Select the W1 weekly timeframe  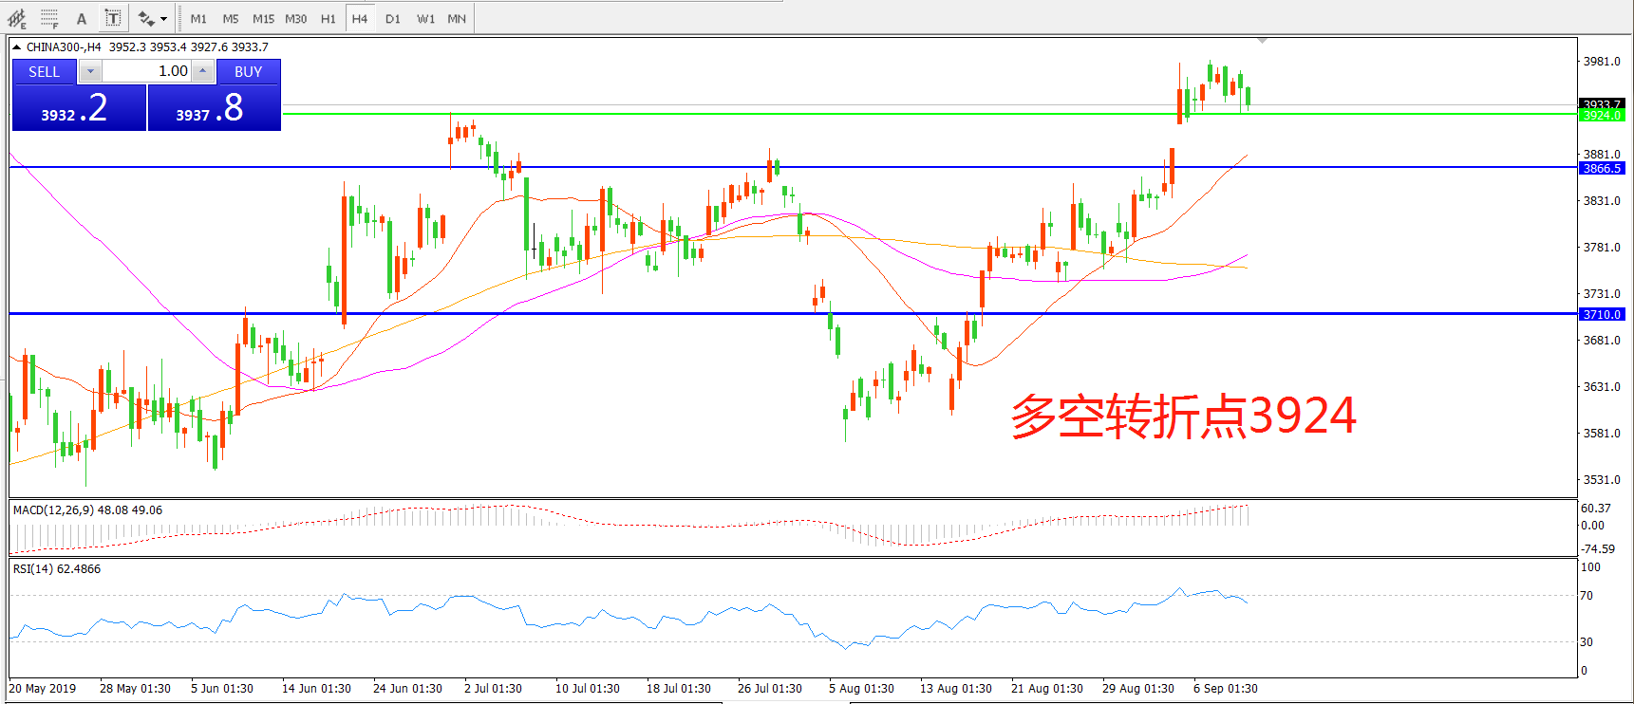point(425,19)
